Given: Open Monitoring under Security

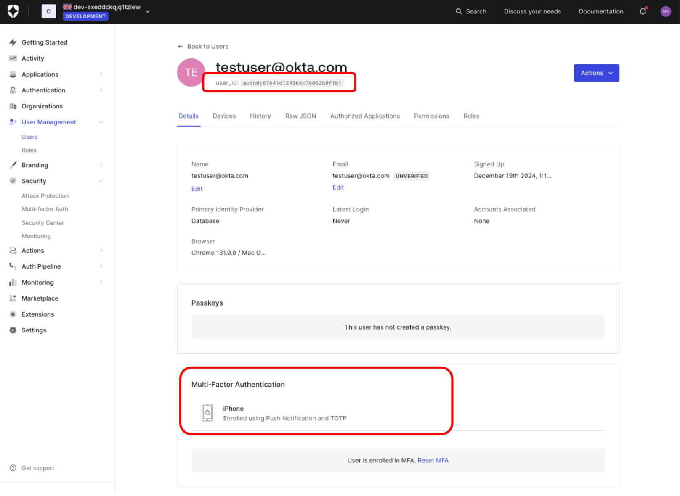Looking at the screenshot, I should coord(36,236).
